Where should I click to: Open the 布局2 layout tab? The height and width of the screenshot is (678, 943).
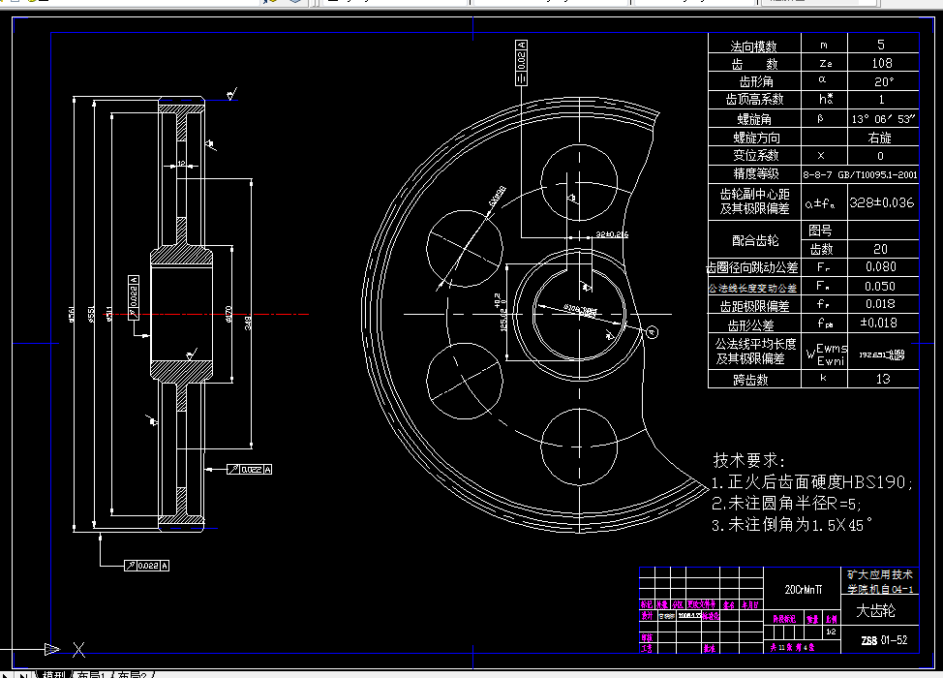132,674
